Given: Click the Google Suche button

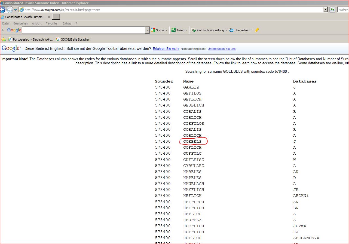Looking at the screenshot, I should coord(157,30).
